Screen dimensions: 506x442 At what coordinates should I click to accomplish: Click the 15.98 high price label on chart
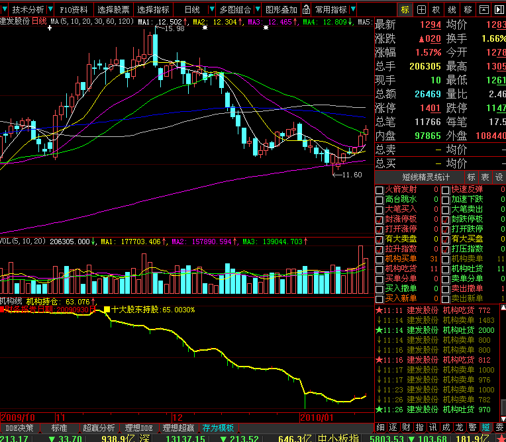(175, 28)
